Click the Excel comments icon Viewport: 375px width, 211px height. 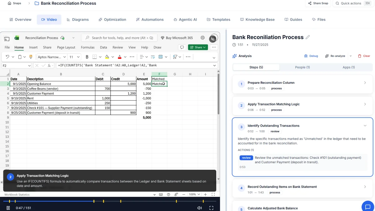[182, 48]
